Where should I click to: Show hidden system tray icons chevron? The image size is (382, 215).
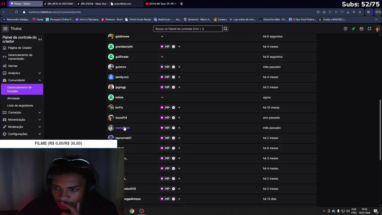324,211
